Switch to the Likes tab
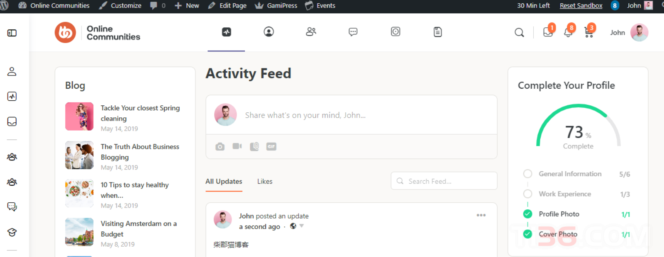 click(264, 181)
